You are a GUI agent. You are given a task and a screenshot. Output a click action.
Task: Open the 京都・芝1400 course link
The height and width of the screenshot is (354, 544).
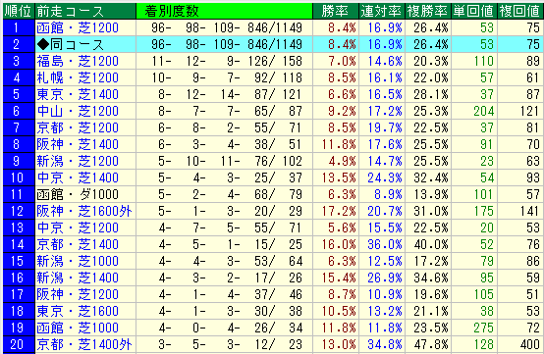coord(78,244)
